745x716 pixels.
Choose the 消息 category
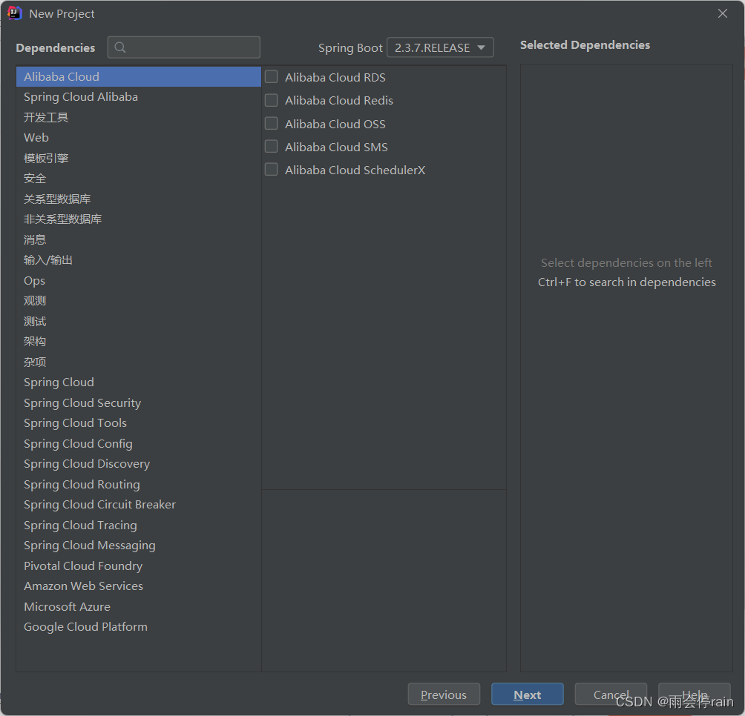pos(138,239)
